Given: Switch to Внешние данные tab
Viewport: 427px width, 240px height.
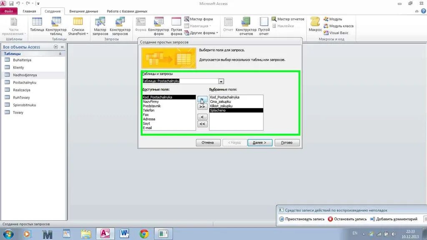Looking at the screenshot, I should click(83, 11).
